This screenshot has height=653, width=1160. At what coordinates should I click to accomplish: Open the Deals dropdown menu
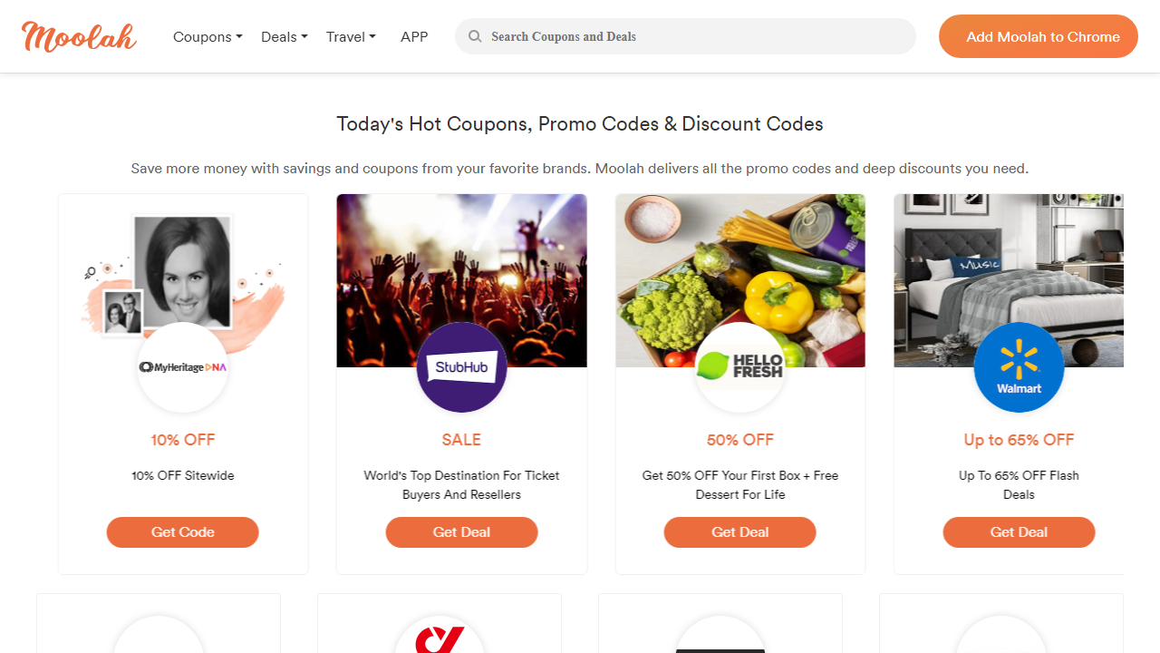click(284, 37)
